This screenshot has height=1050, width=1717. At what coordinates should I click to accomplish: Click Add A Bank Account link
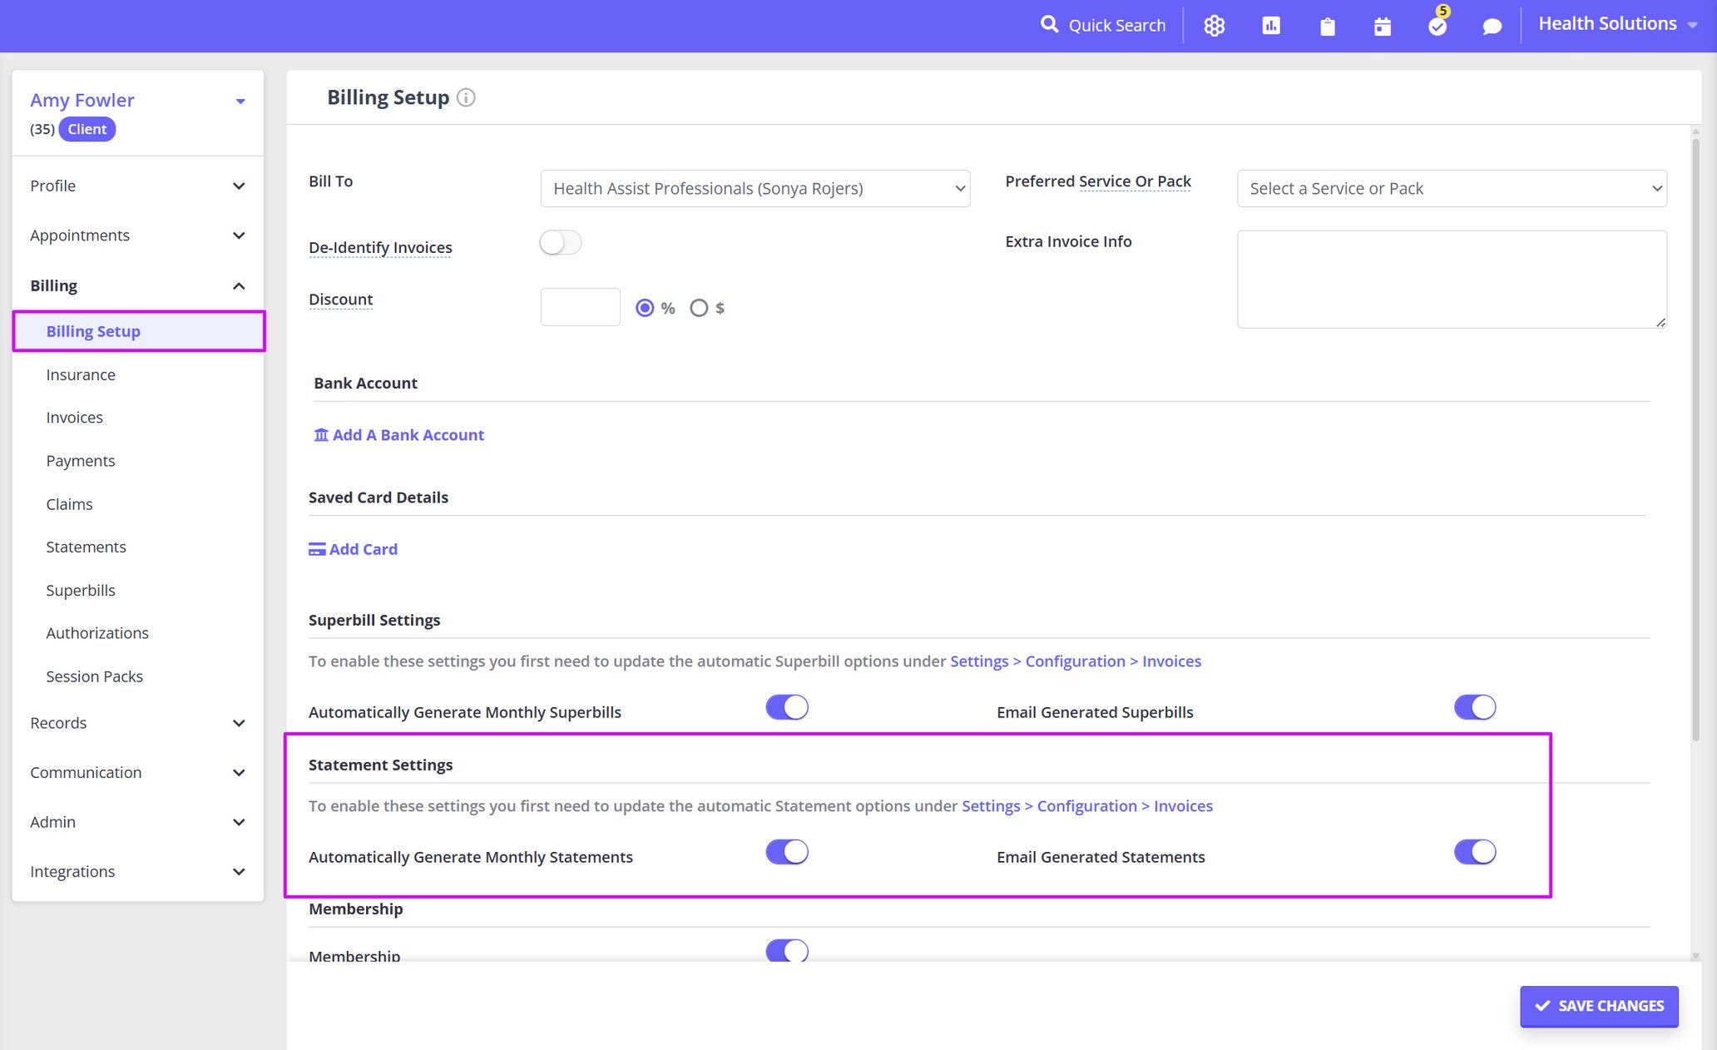coord(398,434)
